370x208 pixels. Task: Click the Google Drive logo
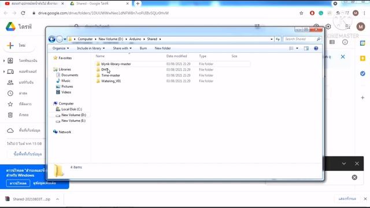pyautogui.click(x=10, y=27)
